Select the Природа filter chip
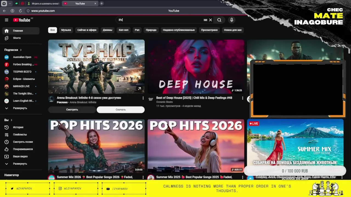The height and width of the screenshot is (197, 351). 151,30
